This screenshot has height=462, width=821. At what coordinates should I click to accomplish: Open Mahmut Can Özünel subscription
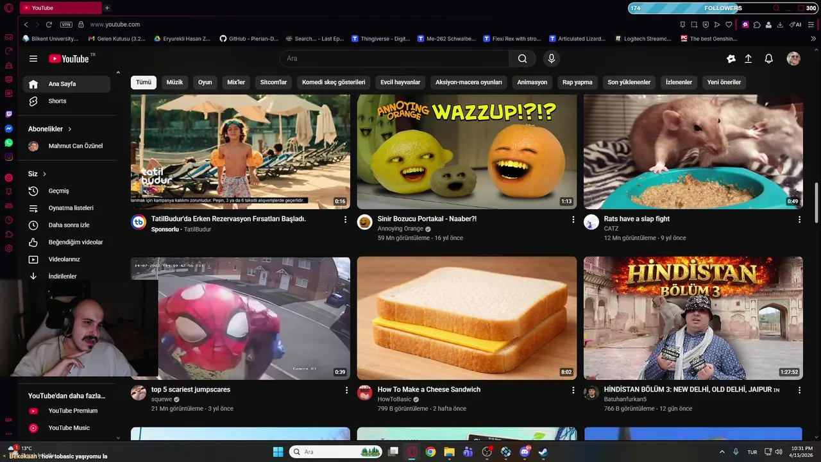(67, 146)
